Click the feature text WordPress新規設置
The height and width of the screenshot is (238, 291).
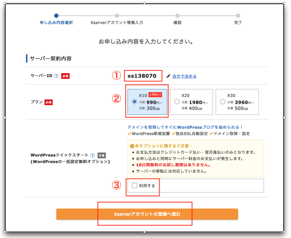[x=151, y=134]
